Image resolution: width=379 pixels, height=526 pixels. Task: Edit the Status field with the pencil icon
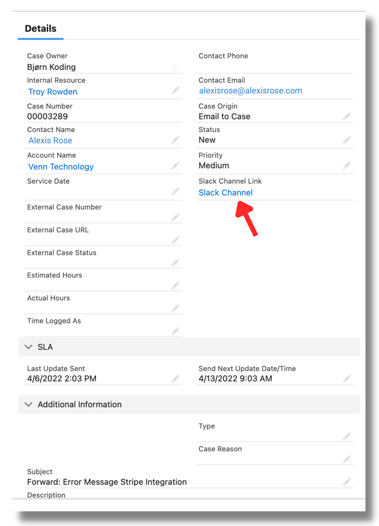click(347, 140)
